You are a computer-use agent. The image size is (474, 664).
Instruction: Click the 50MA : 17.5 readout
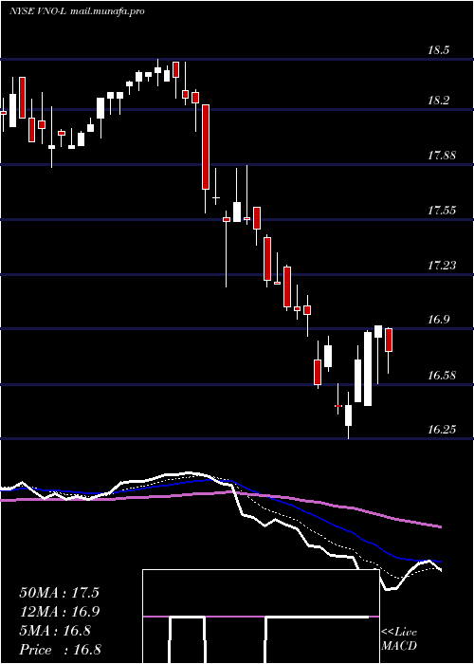coord(59,593)
